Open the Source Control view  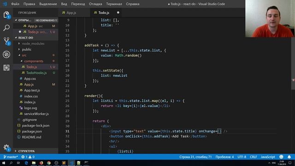coord(6,41)
